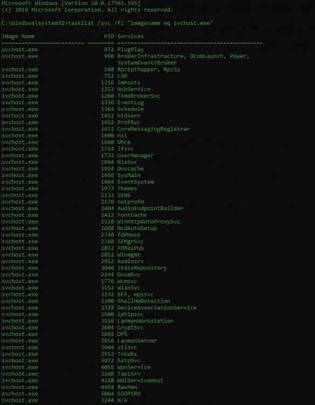
Task: Click the N/A entry for PID 3244
Action: [122, 400]
